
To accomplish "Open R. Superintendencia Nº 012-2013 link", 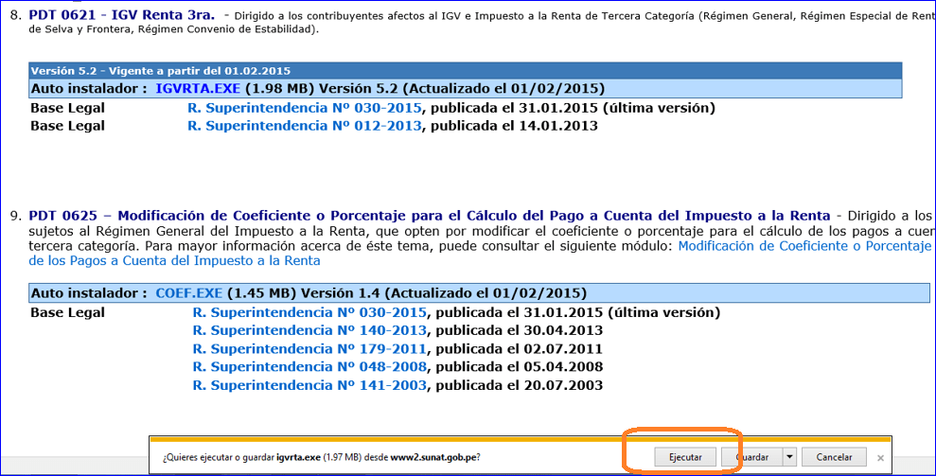I will click(305, 126).
